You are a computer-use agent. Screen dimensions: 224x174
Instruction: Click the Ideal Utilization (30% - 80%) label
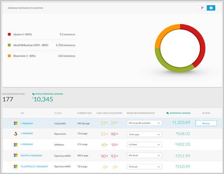point(31,45)
